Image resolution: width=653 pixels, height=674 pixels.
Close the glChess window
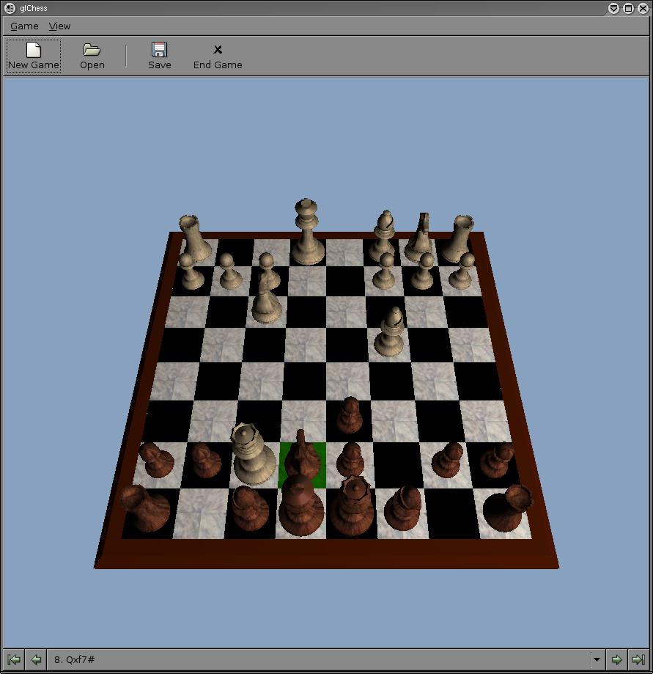[x=643, y=8]
